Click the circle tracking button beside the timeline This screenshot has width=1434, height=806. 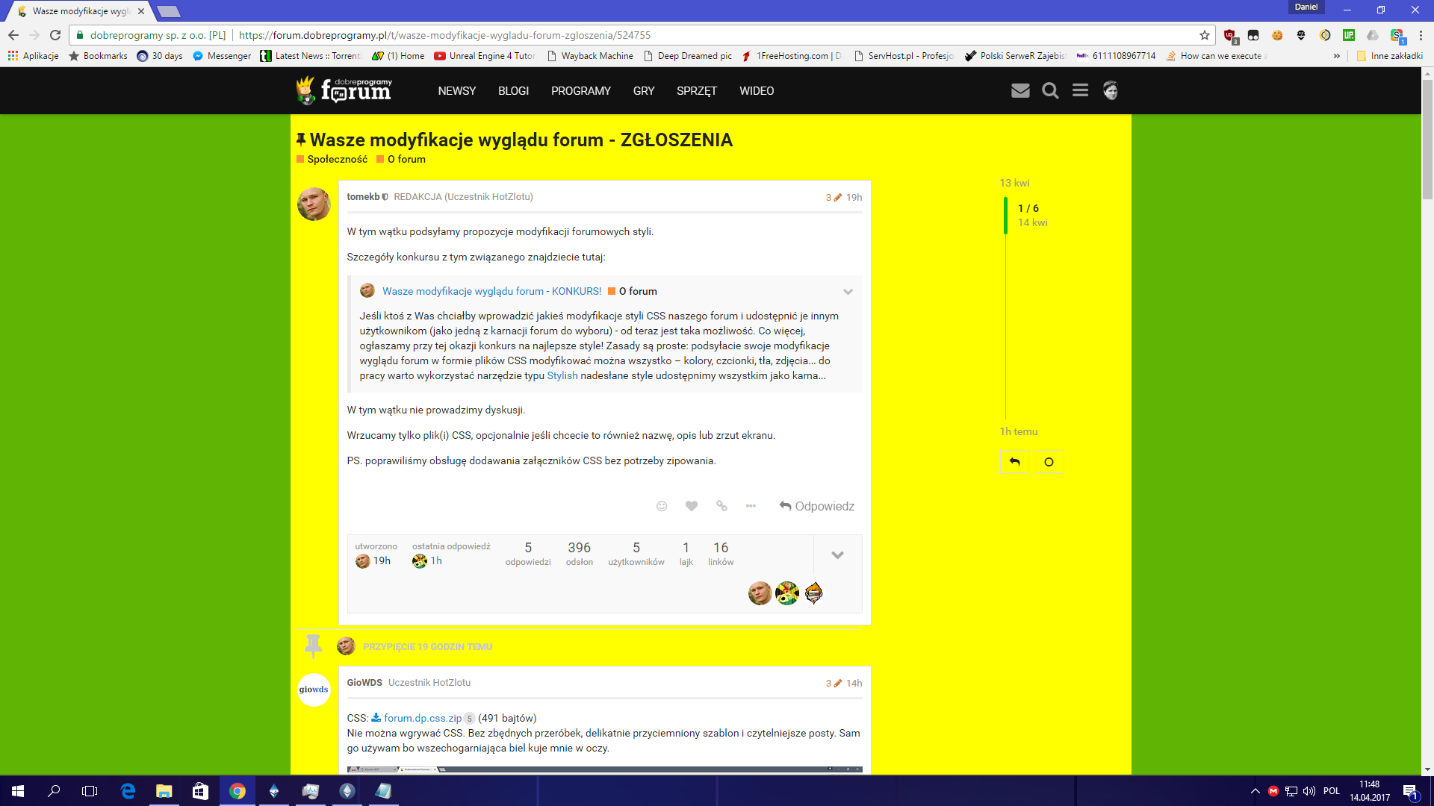(1049, 462)
